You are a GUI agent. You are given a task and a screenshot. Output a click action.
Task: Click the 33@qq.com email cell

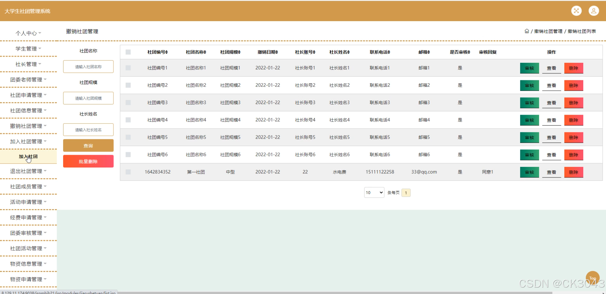point(424,172)
